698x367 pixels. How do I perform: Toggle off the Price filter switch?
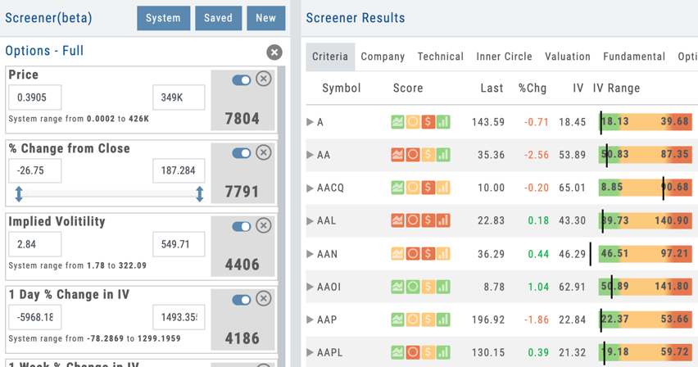(242, 80)
